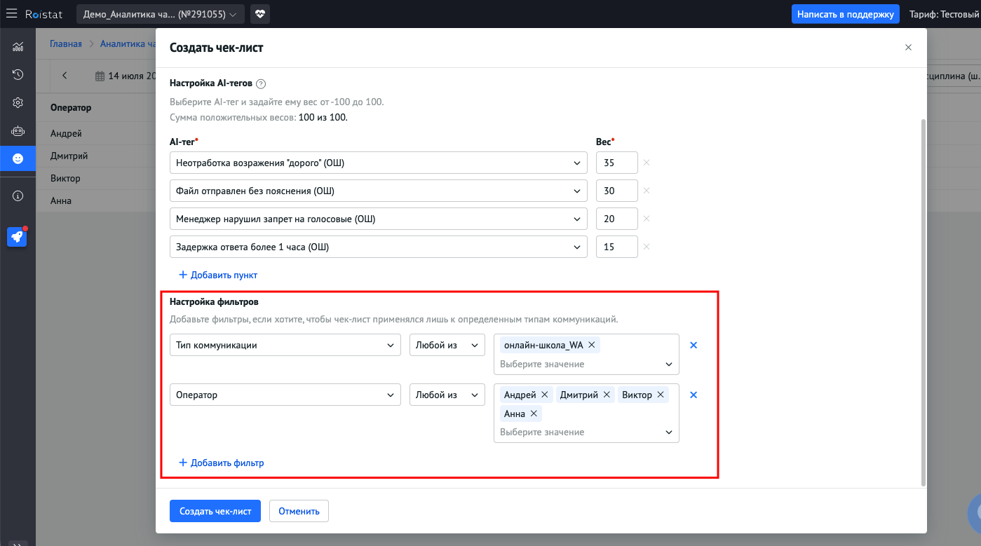The width and height of the screenshot is (981, 546).
Task: Click the weight field with value 35
Action: pos(616,163)
